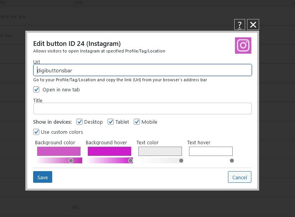Focus the Url input field
This screenshot has width=295, height=217.
pos(142,70)
